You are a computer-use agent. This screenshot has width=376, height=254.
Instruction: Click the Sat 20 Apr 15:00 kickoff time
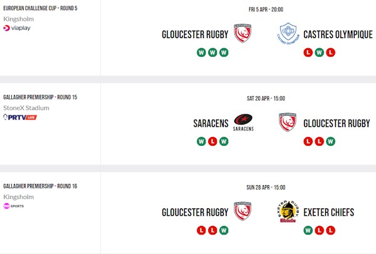tap(266, 98)
